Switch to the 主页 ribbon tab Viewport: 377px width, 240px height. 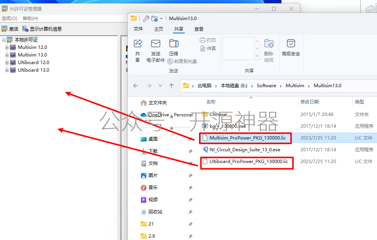pyautogui.click(x=159, y=29)
